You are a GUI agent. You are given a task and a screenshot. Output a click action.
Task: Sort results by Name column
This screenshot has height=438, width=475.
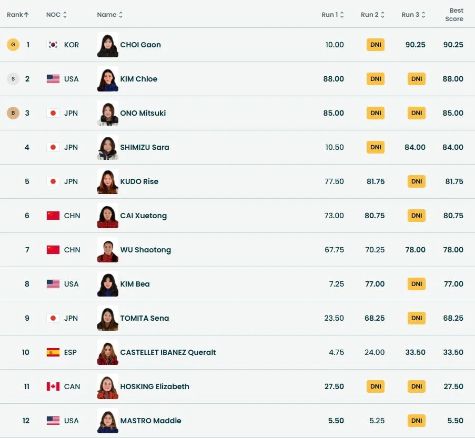click(110, 15)
